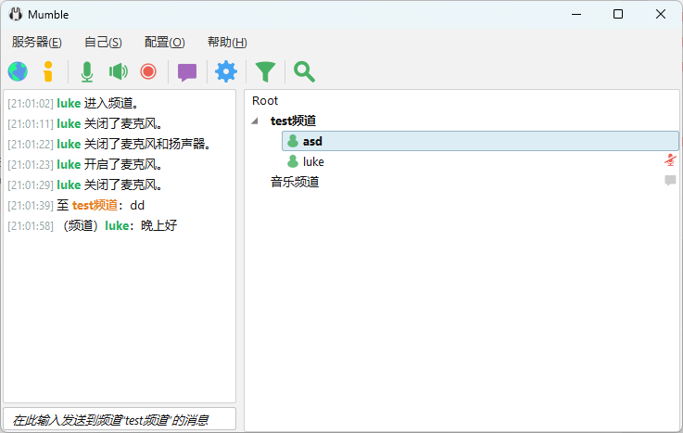The image size is (683, 433).
Task: Click luke's red muted microphone icon
Action: point(670,160)
